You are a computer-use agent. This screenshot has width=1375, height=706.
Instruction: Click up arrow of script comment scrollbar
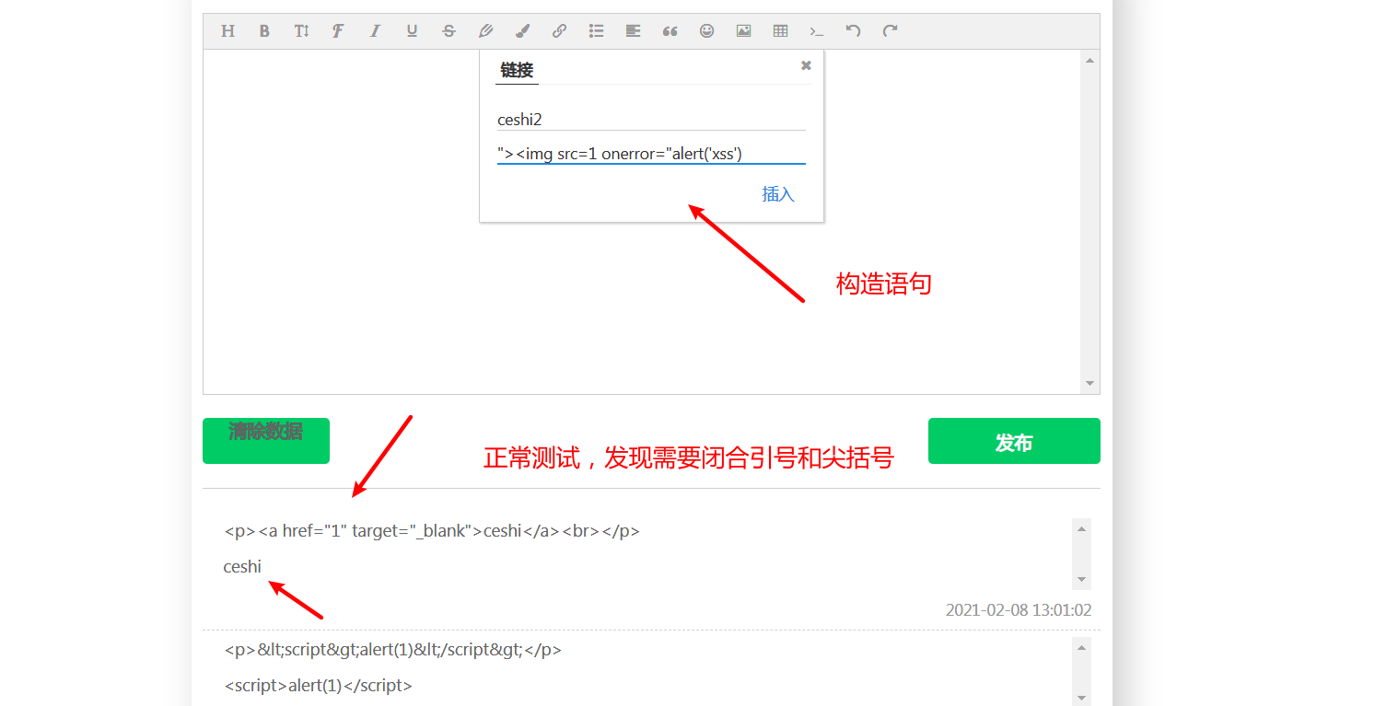(1082, 646)
